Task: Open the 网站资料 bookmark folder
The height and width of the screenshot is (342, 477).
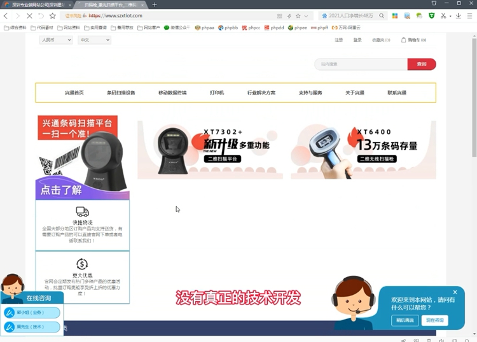Action: (69, 28)
